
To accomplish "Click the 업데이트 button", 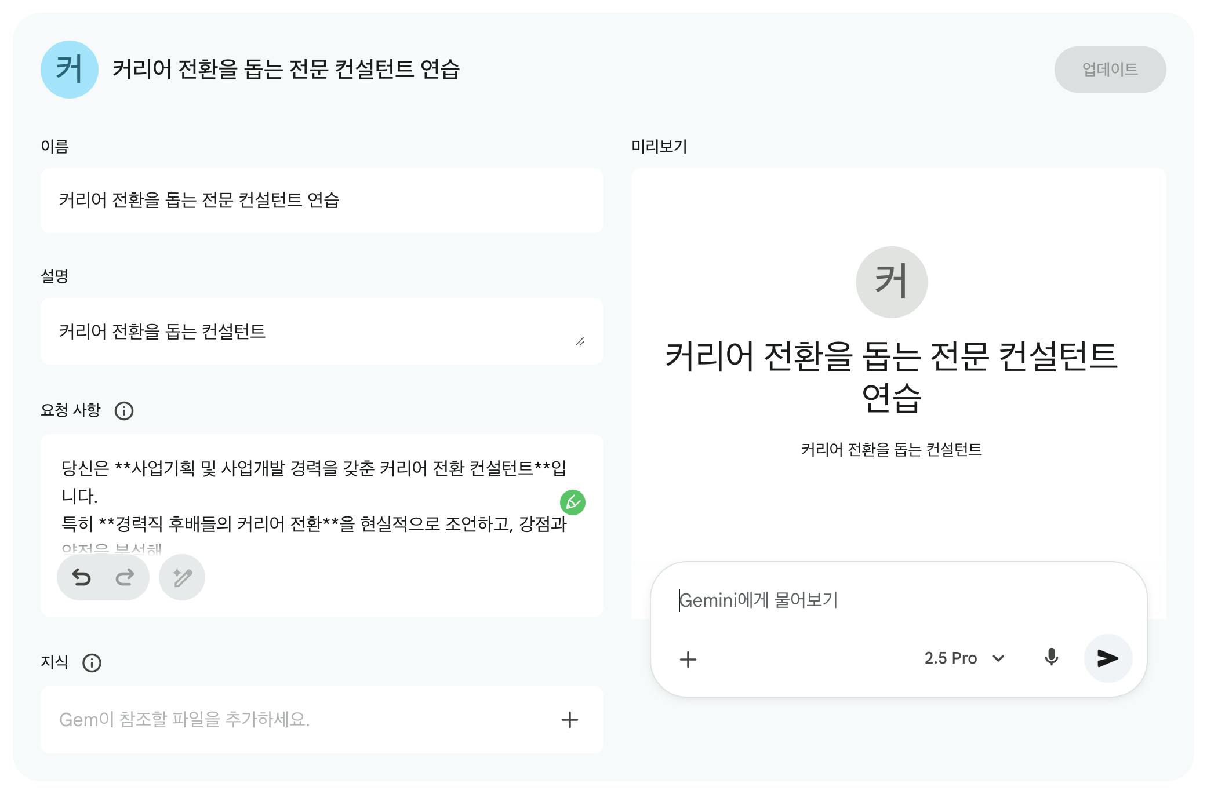I will point(1110,69).
